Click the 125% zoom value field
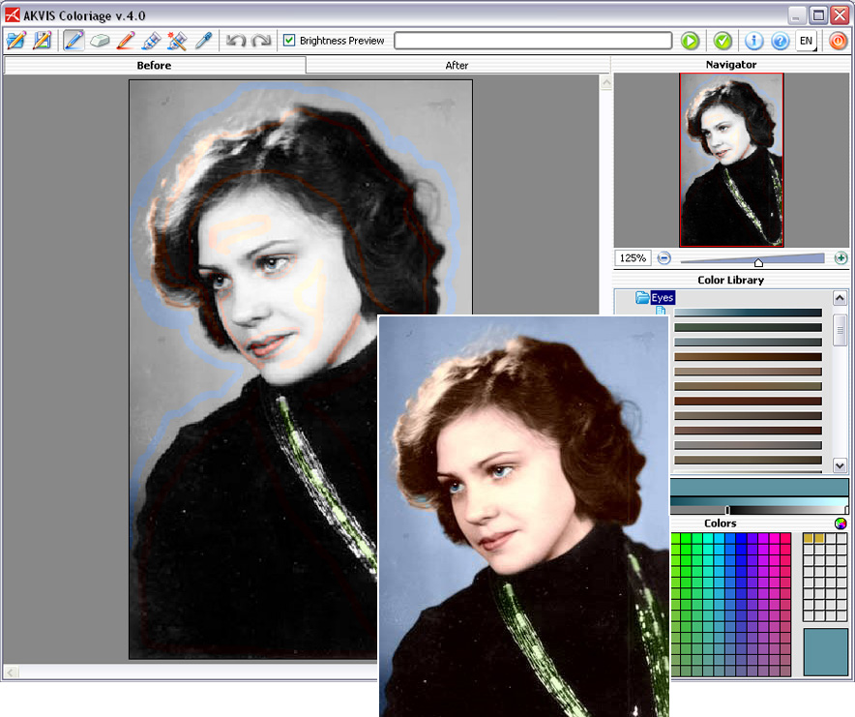Screen dimensions: 855x717 pyautogui.click(x=634, y=258)
